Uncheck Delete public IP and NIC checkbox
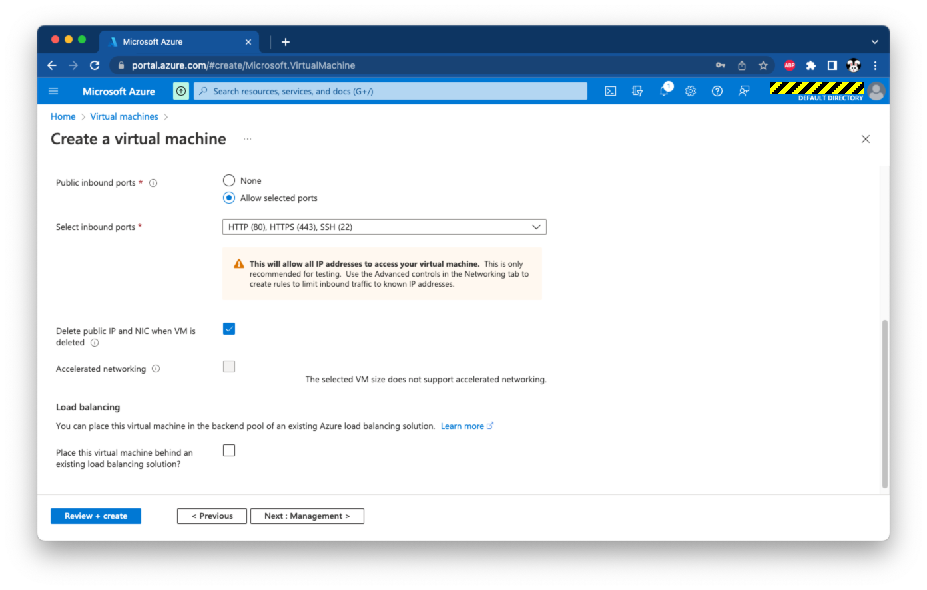This screenshot has height=590, width=927. click(229, 329)
